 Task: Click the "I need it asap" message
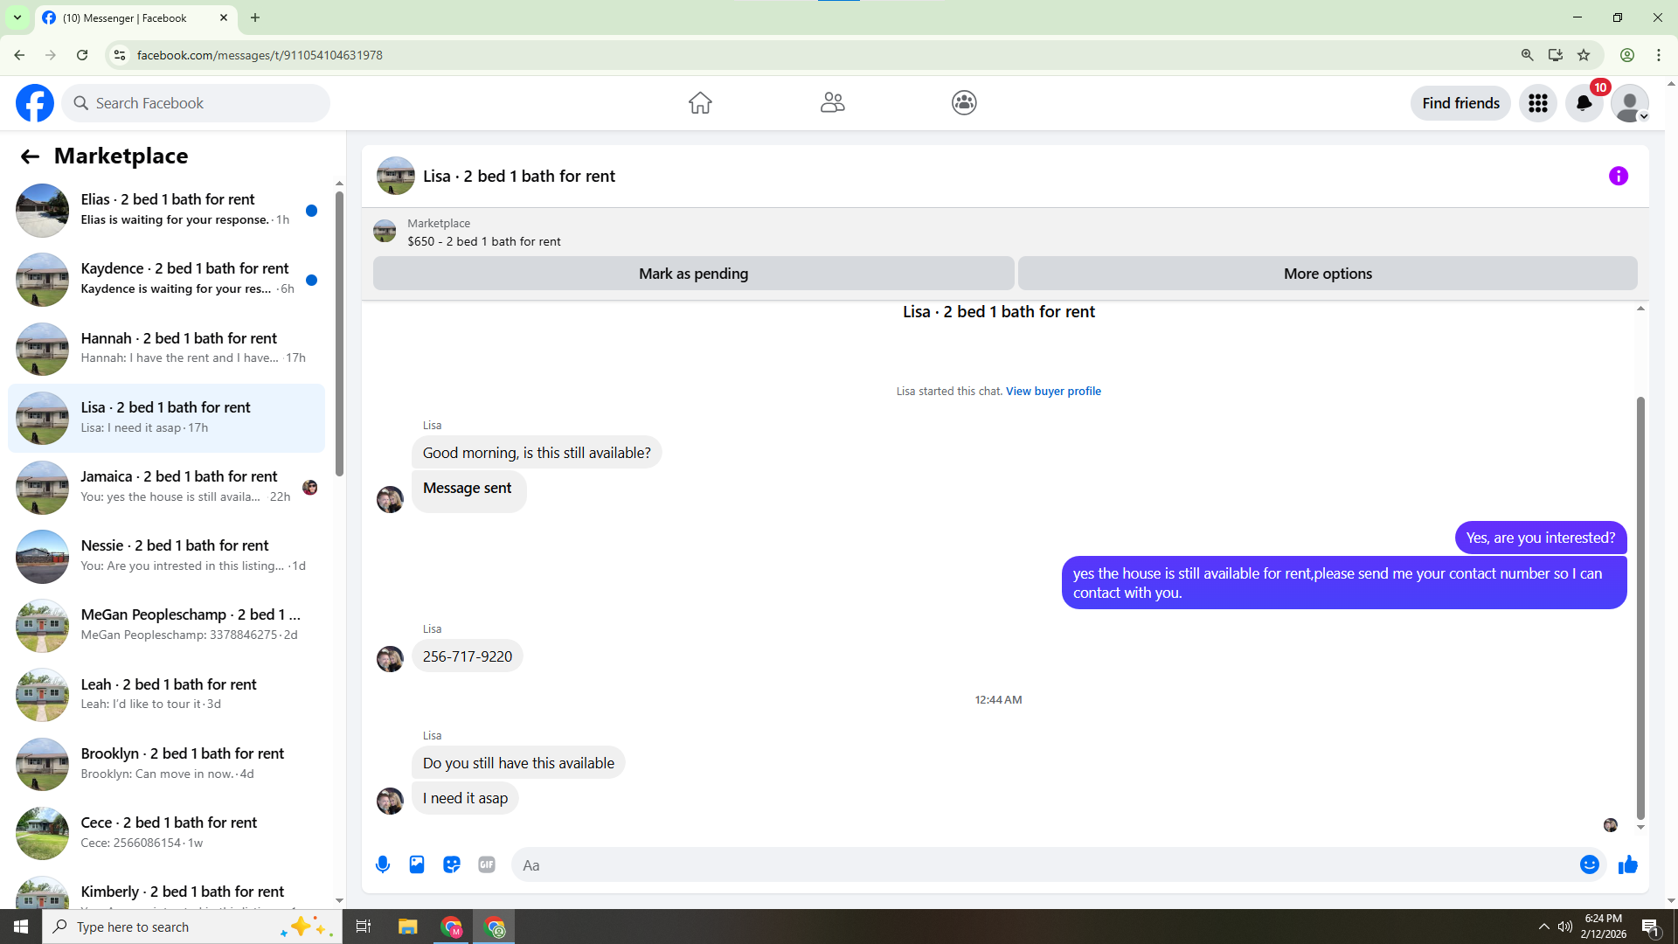click(465, 799)
